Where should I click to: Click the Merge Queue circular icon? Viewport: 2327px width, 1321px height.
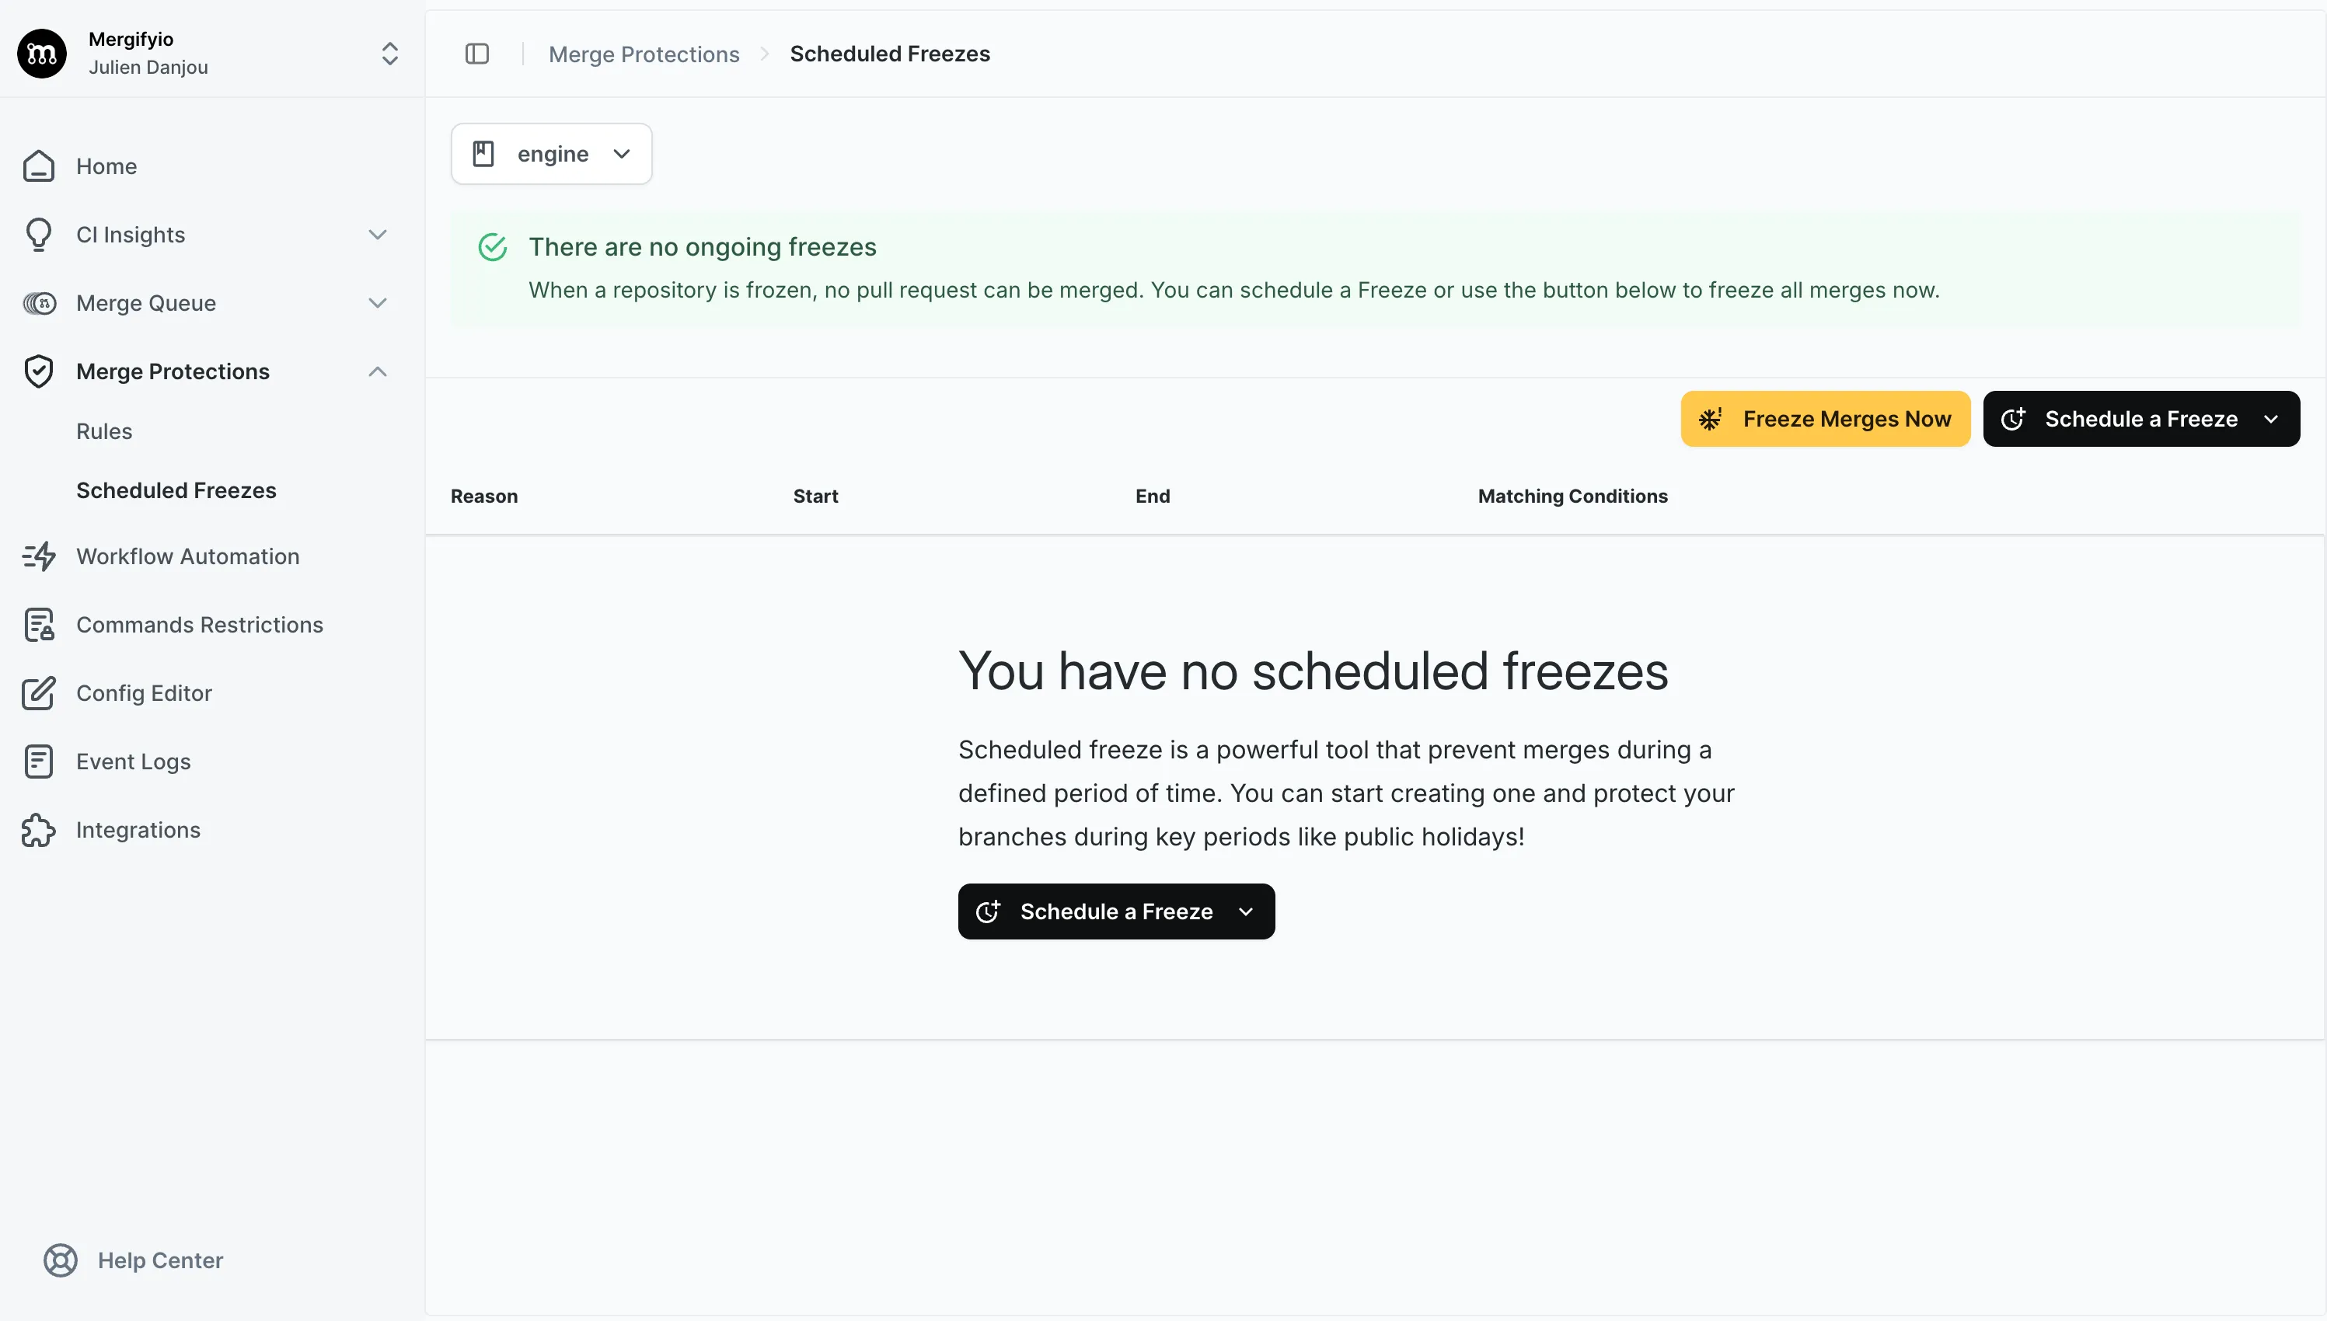pyautogui.click(x=39, y=302)
